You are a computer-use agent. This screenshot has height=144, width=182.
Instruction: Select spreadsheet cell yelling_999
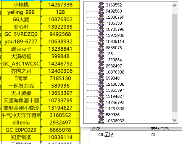click(x=21, y=12)
